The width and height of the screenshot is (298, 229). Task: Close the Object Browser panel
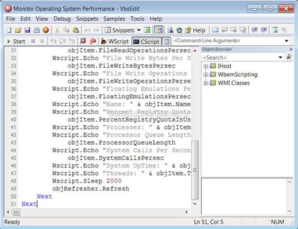pos(291,49)
